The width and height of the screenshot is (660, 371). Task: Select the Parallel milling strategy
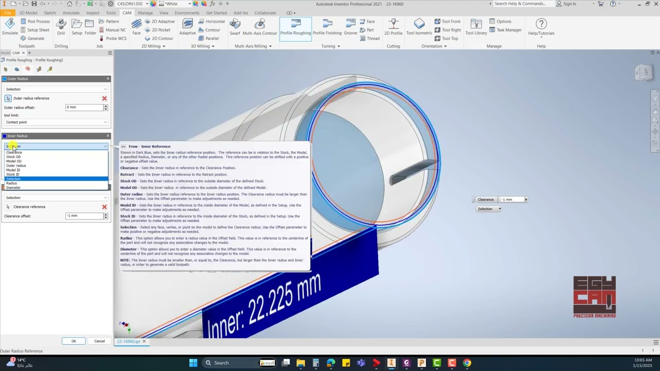pyautogui.click(x=209, y=38)
